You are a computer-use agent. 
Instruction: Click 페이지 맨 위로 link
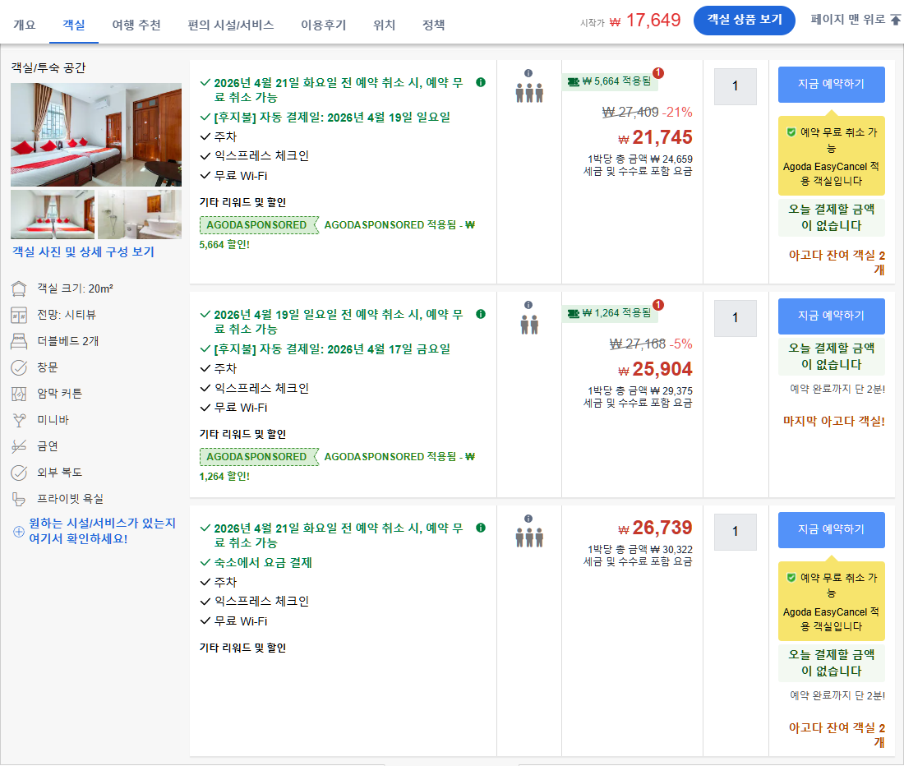click(x=848, y=19)
